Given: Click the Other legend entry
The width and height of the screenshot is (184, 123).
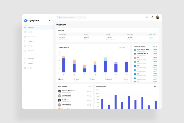Looking at the screenshot, I should (126, 79).
